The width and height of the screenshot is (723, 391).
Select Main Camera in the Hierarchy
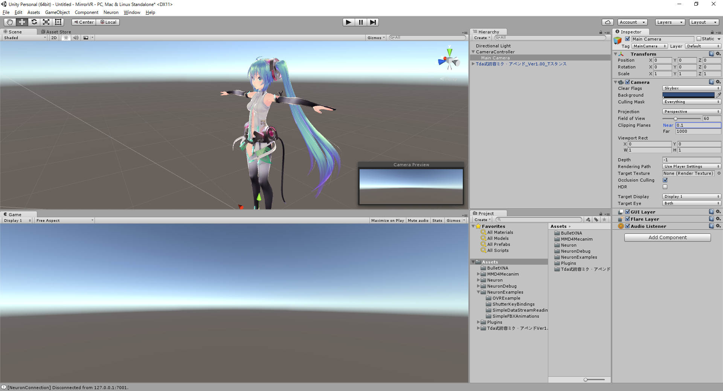point(495,58)
